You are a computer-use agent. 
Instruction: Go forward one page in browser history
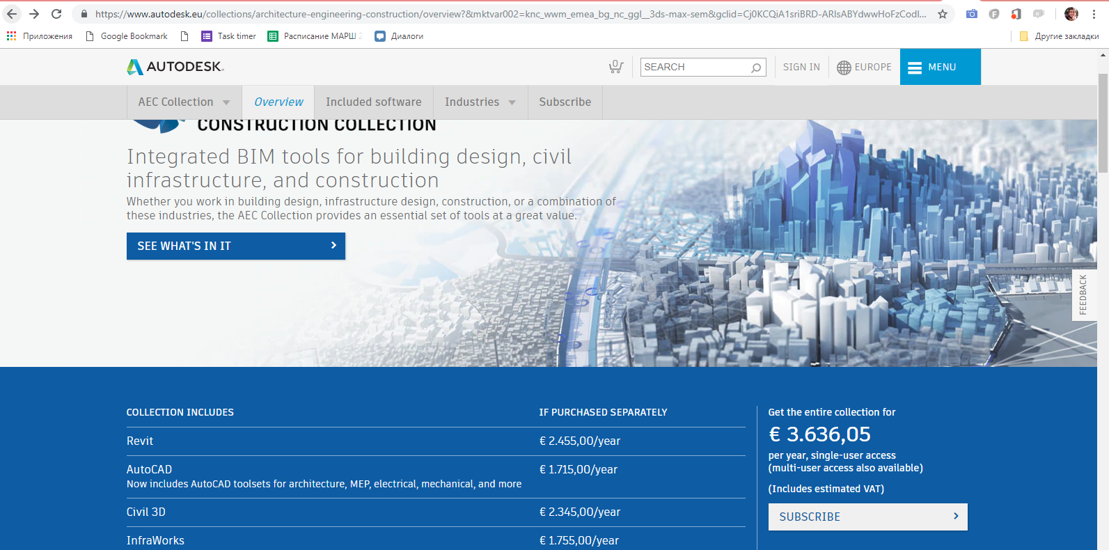coord(34,14)
